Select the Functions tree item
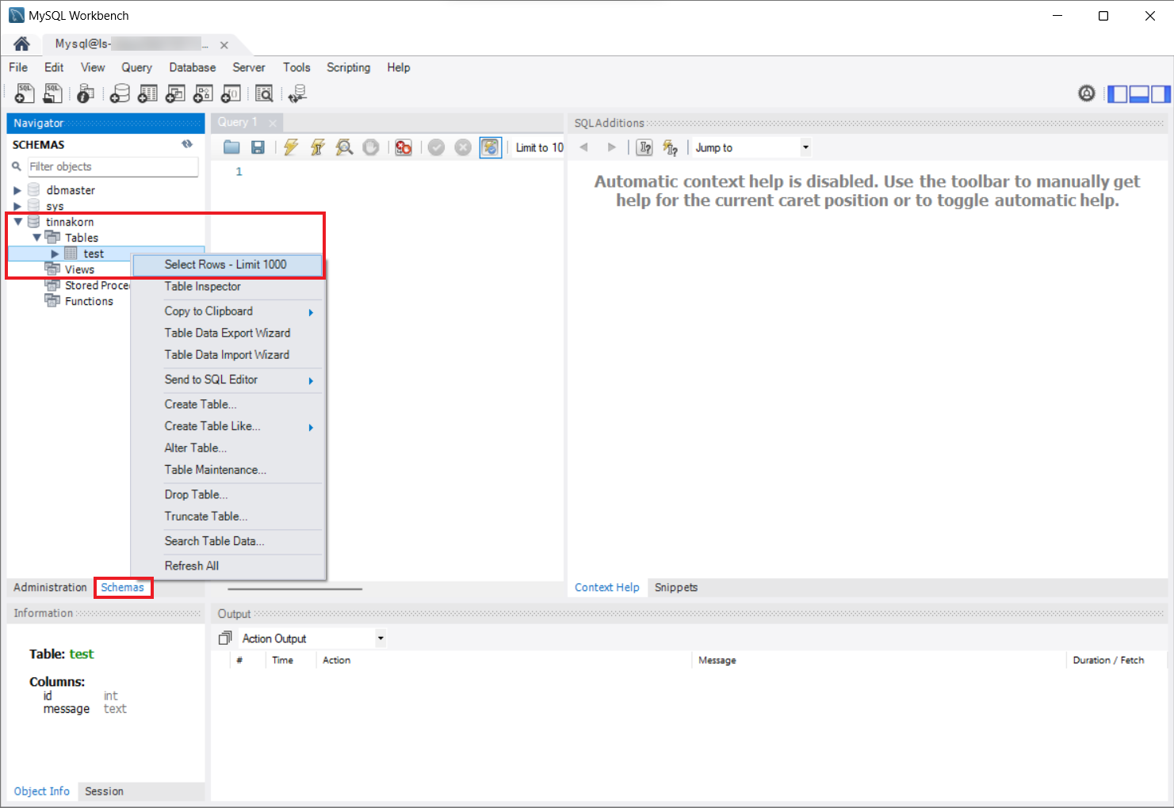The image size is (1174, 808). click(x=89, y=301)
